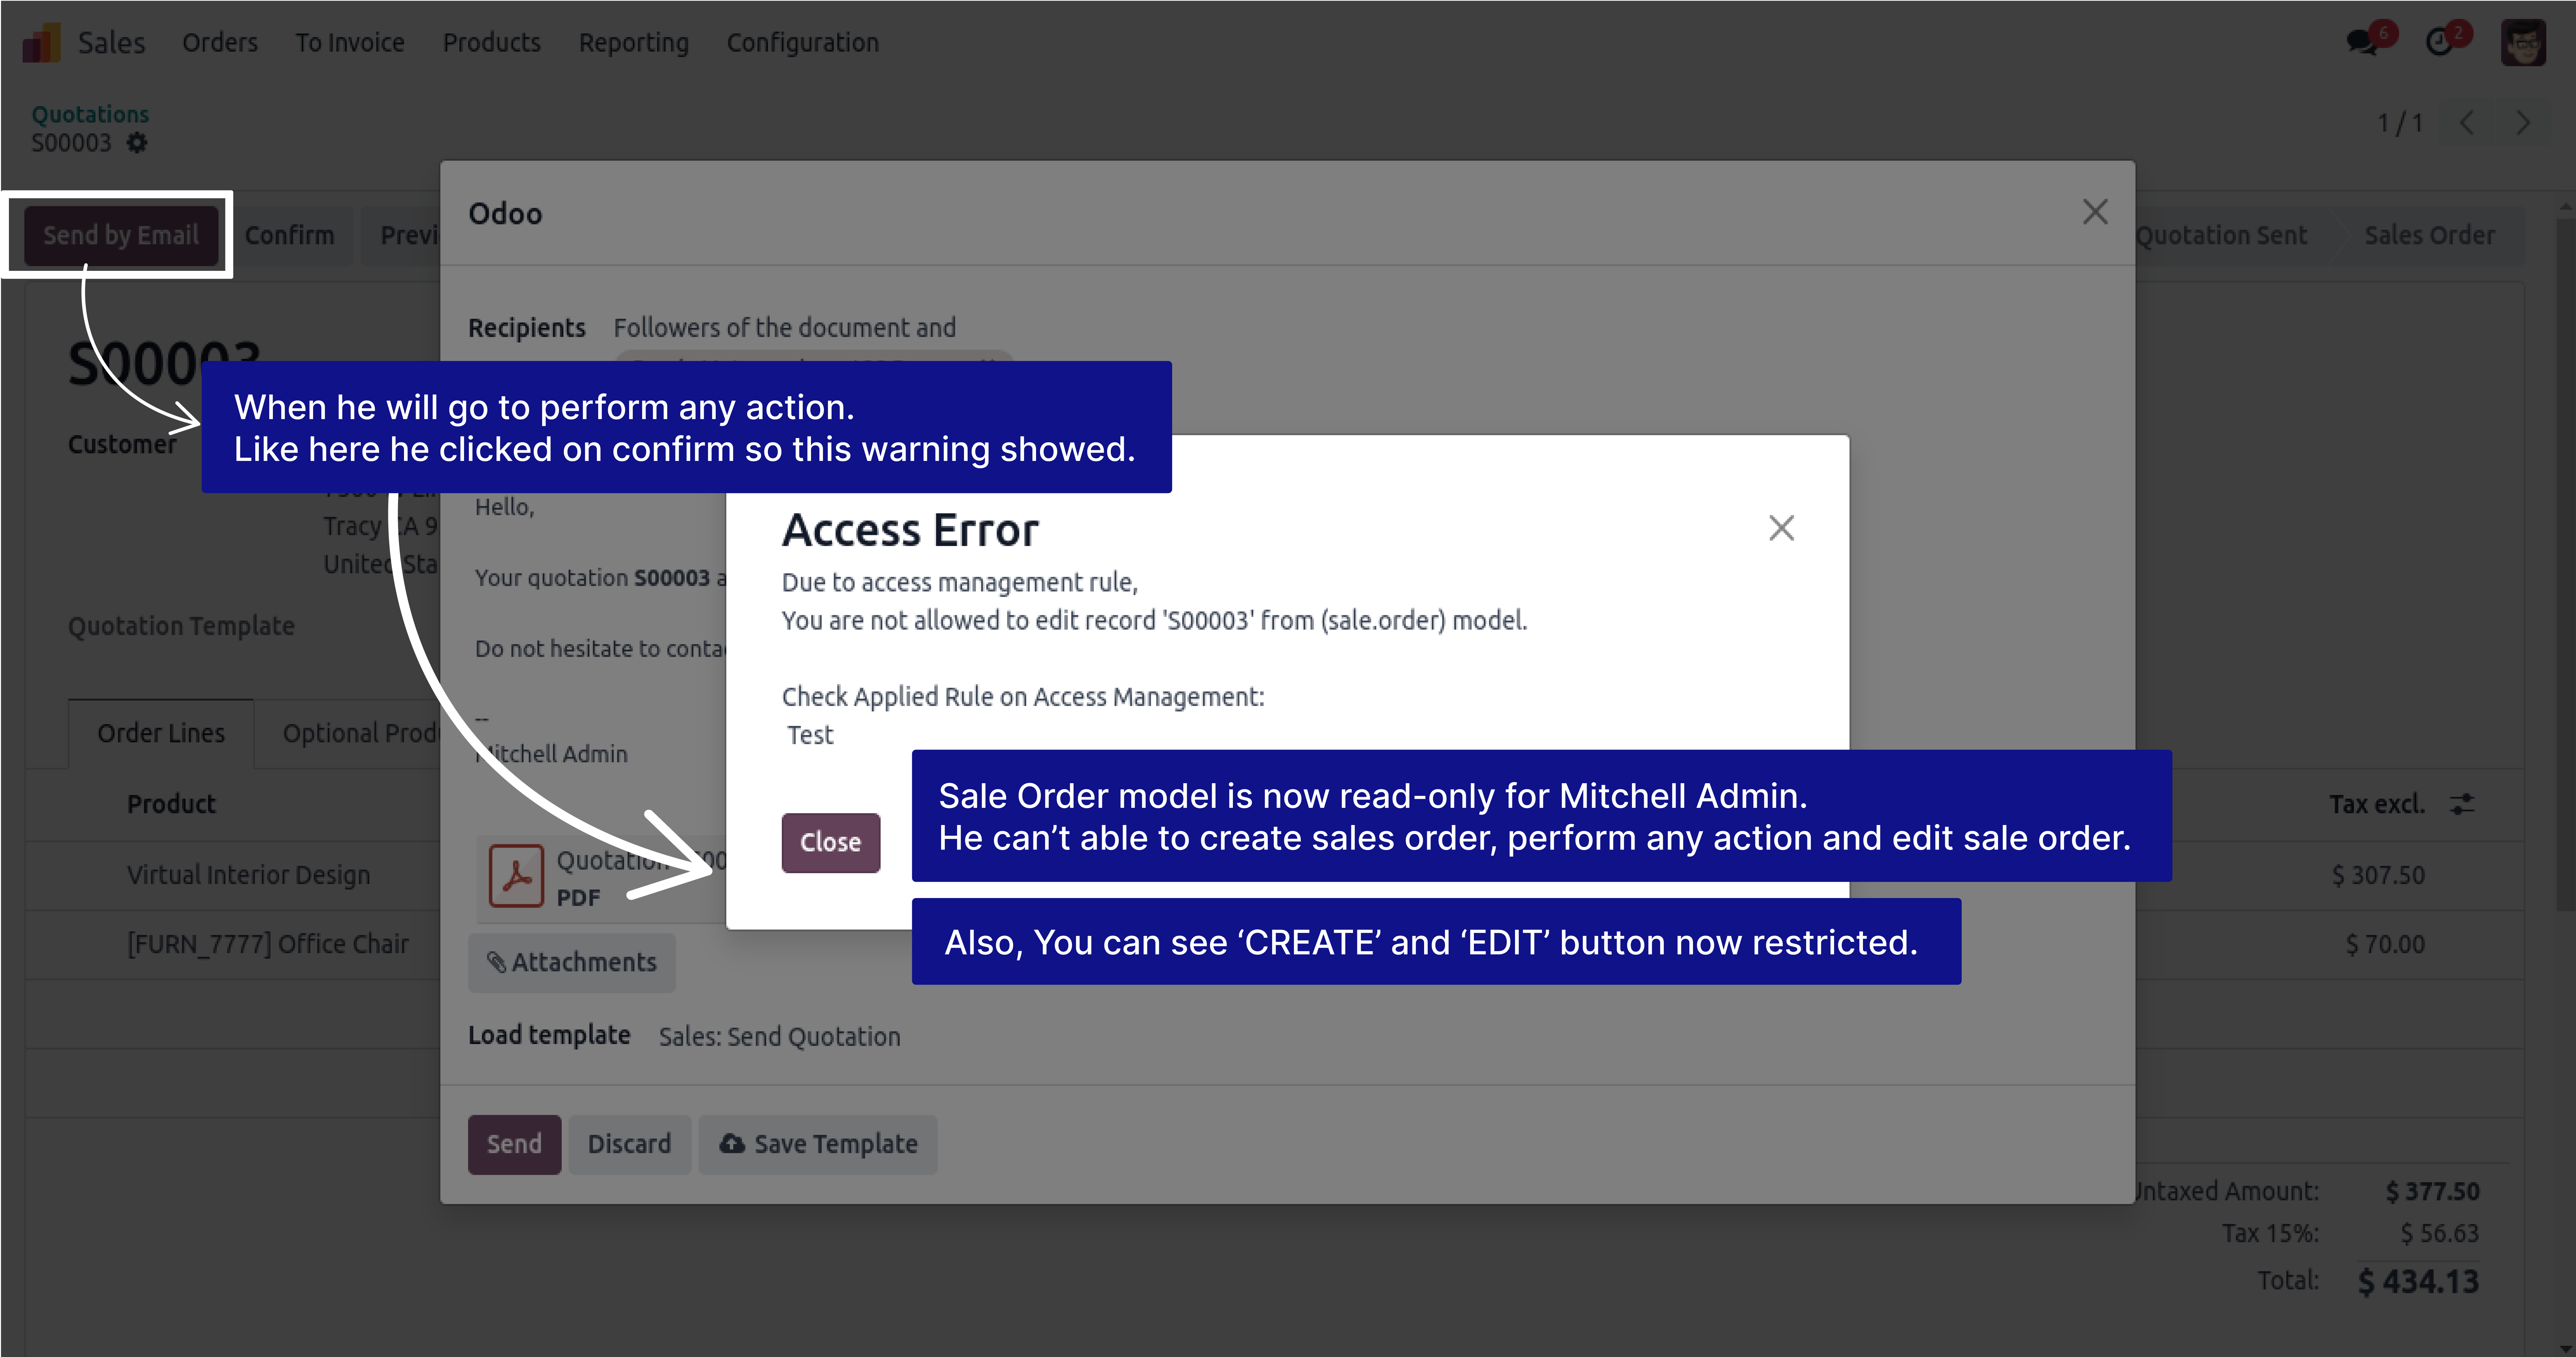Viewport: 2576px width, 1357px height.
Task: Open the Quotation PDF attachment icon
Action: click(516, 876)
